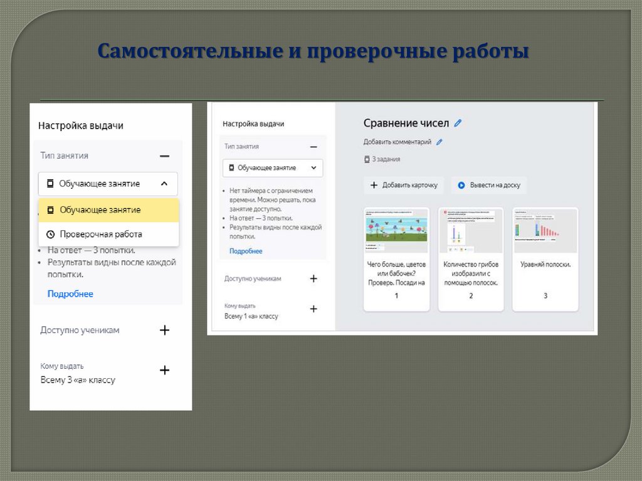Expand Доступно ученикам in left panel
Viewport: 642px width, 481px height.
(165, 330)
